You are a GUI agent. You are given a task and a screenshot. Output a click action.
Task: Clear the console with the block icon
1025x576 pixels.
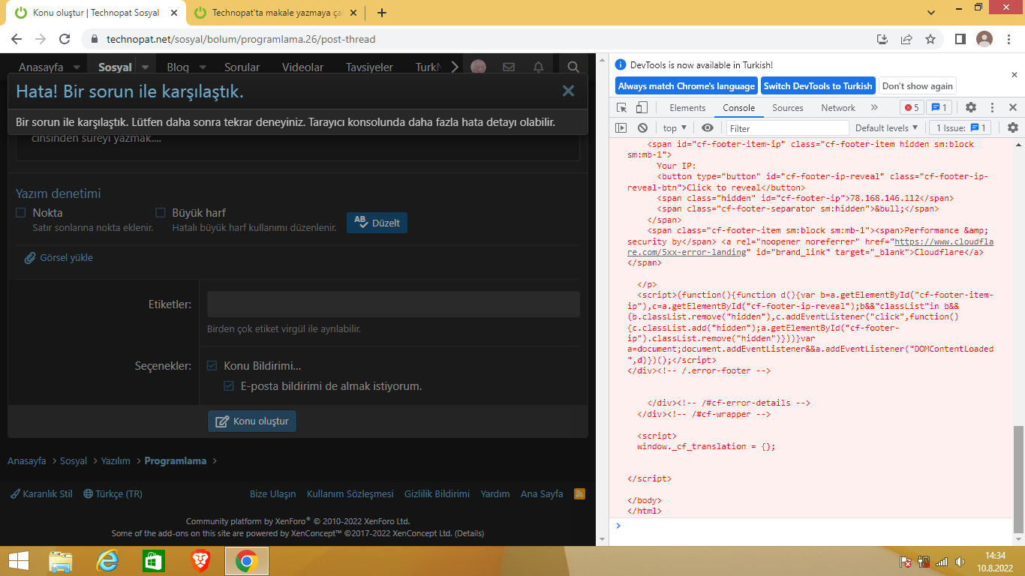coord(642,128)
